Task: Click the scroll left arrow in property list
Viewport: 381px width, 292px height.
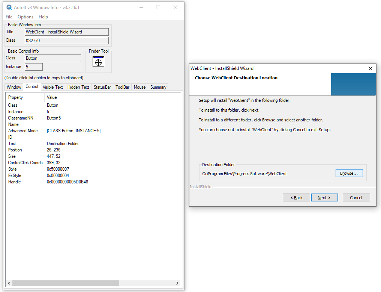Action: [x=9, y=283]
